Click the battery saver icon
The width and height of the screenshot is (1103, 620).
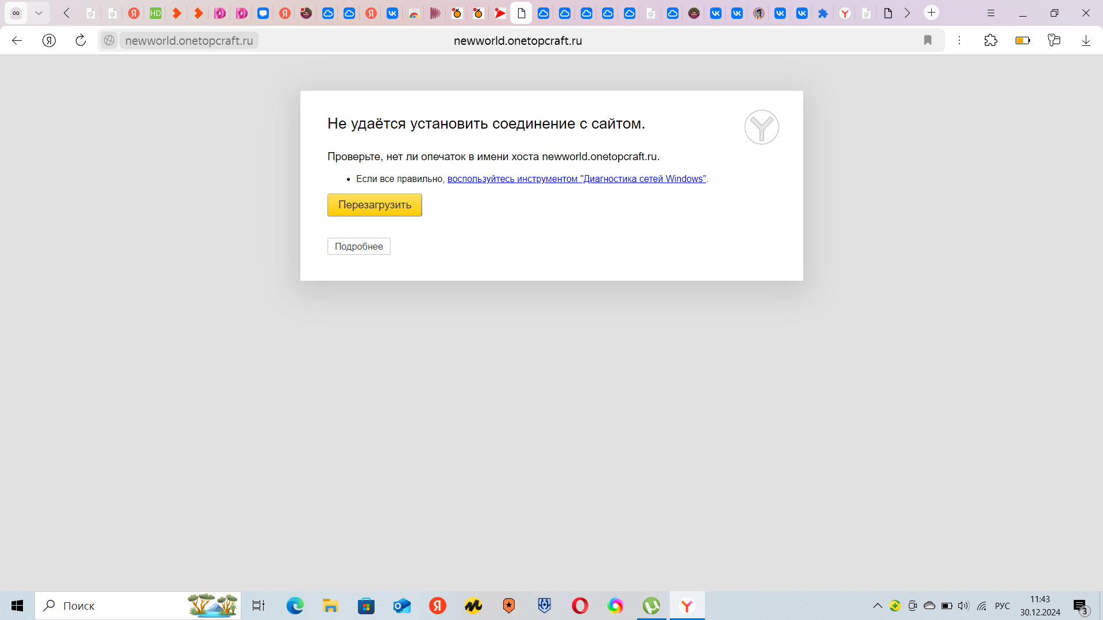(1023, 40)
